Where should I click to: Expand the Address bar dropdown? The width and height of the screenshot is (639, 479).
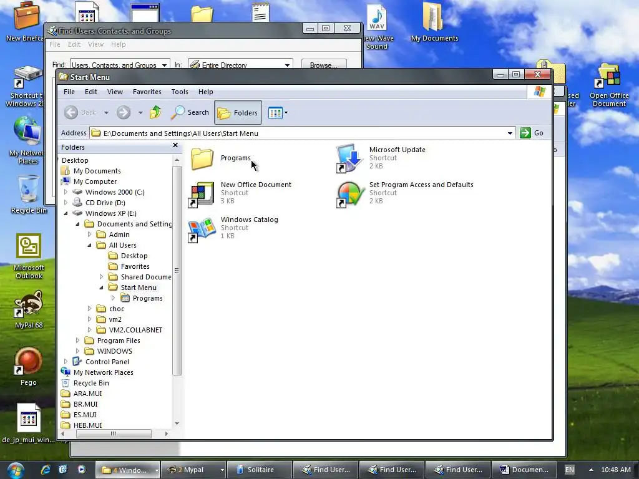(x=510, y=133)
